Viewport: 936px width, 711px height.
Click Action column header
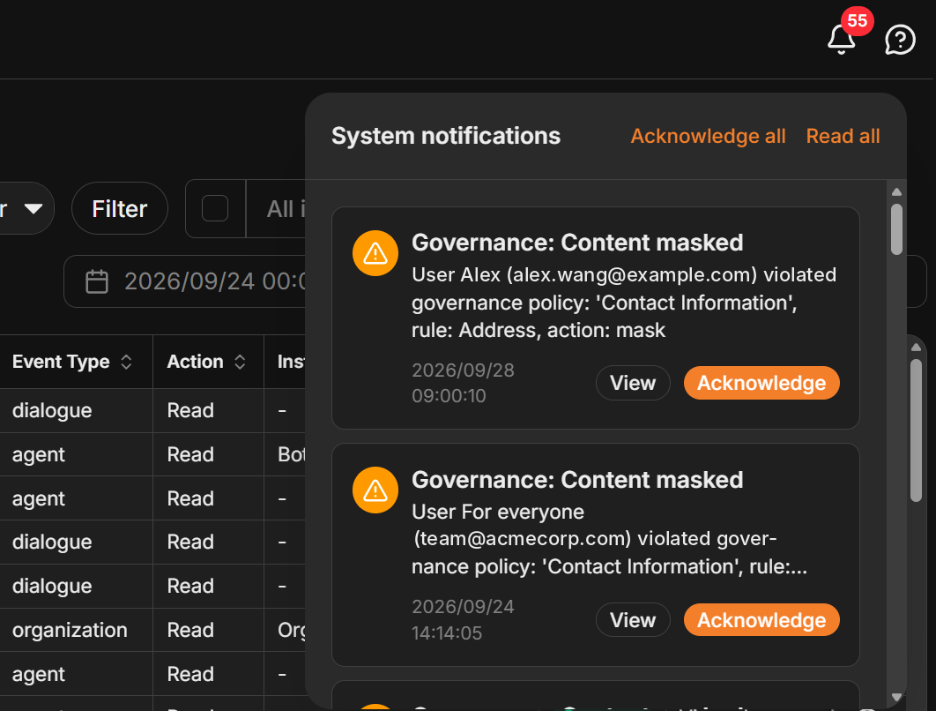point(208,362)
